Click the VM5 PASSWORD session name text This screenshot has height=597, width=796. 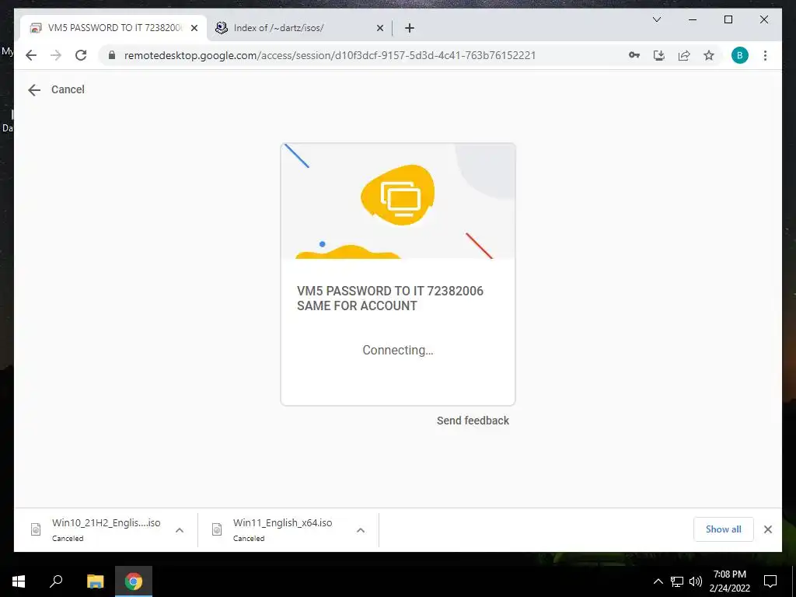coord(390,298)
